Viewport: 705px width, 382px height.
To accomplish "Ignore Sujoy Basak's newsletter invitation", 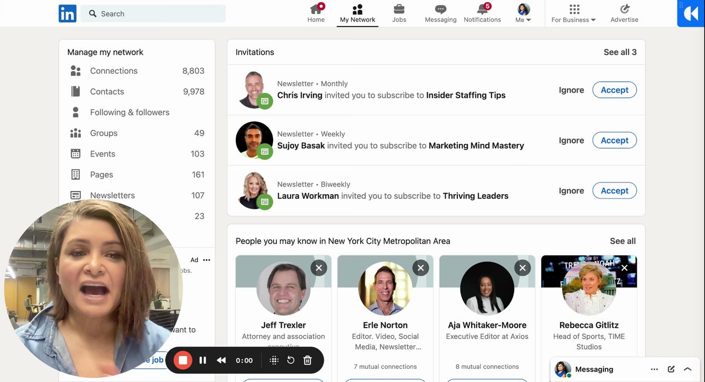I will pyautogui.click(x=571, y=141).
